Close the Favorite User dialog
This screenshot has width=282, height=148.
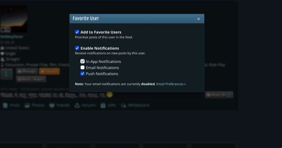[x=198, y=19]
